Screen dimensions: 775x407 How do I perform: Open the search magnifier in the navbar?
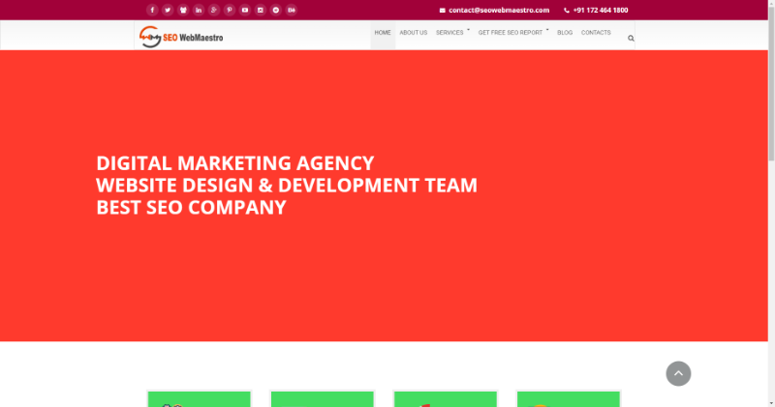tap(631, 38)
